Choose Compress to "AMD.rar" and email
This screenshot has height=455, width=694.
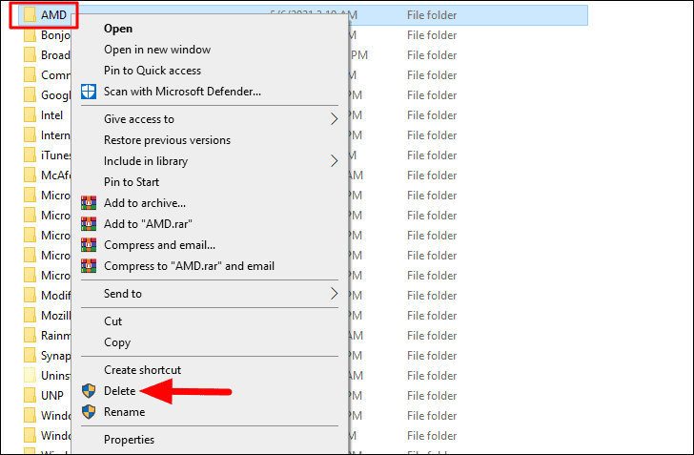click(x=189, y=266)
